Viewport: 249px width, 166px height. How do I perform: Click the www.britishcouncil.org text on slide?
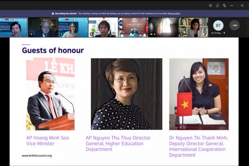click(37, 156)
